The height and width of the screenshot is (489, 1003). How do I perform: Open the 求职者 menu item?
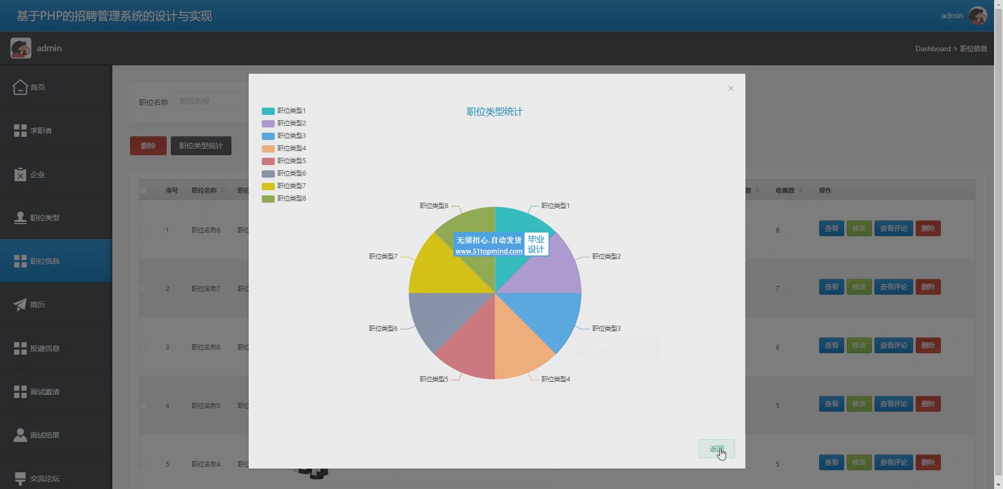point(56,131)
